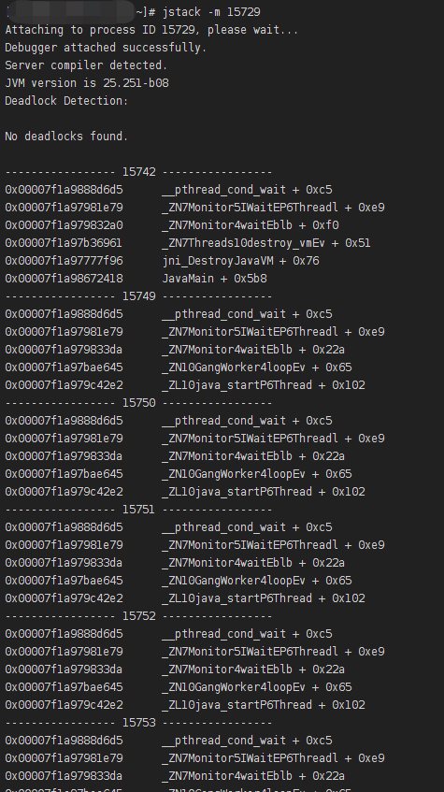The image size is (444, 792).
Task: Click the thread 15753 separator header
Action: (139, 722)
